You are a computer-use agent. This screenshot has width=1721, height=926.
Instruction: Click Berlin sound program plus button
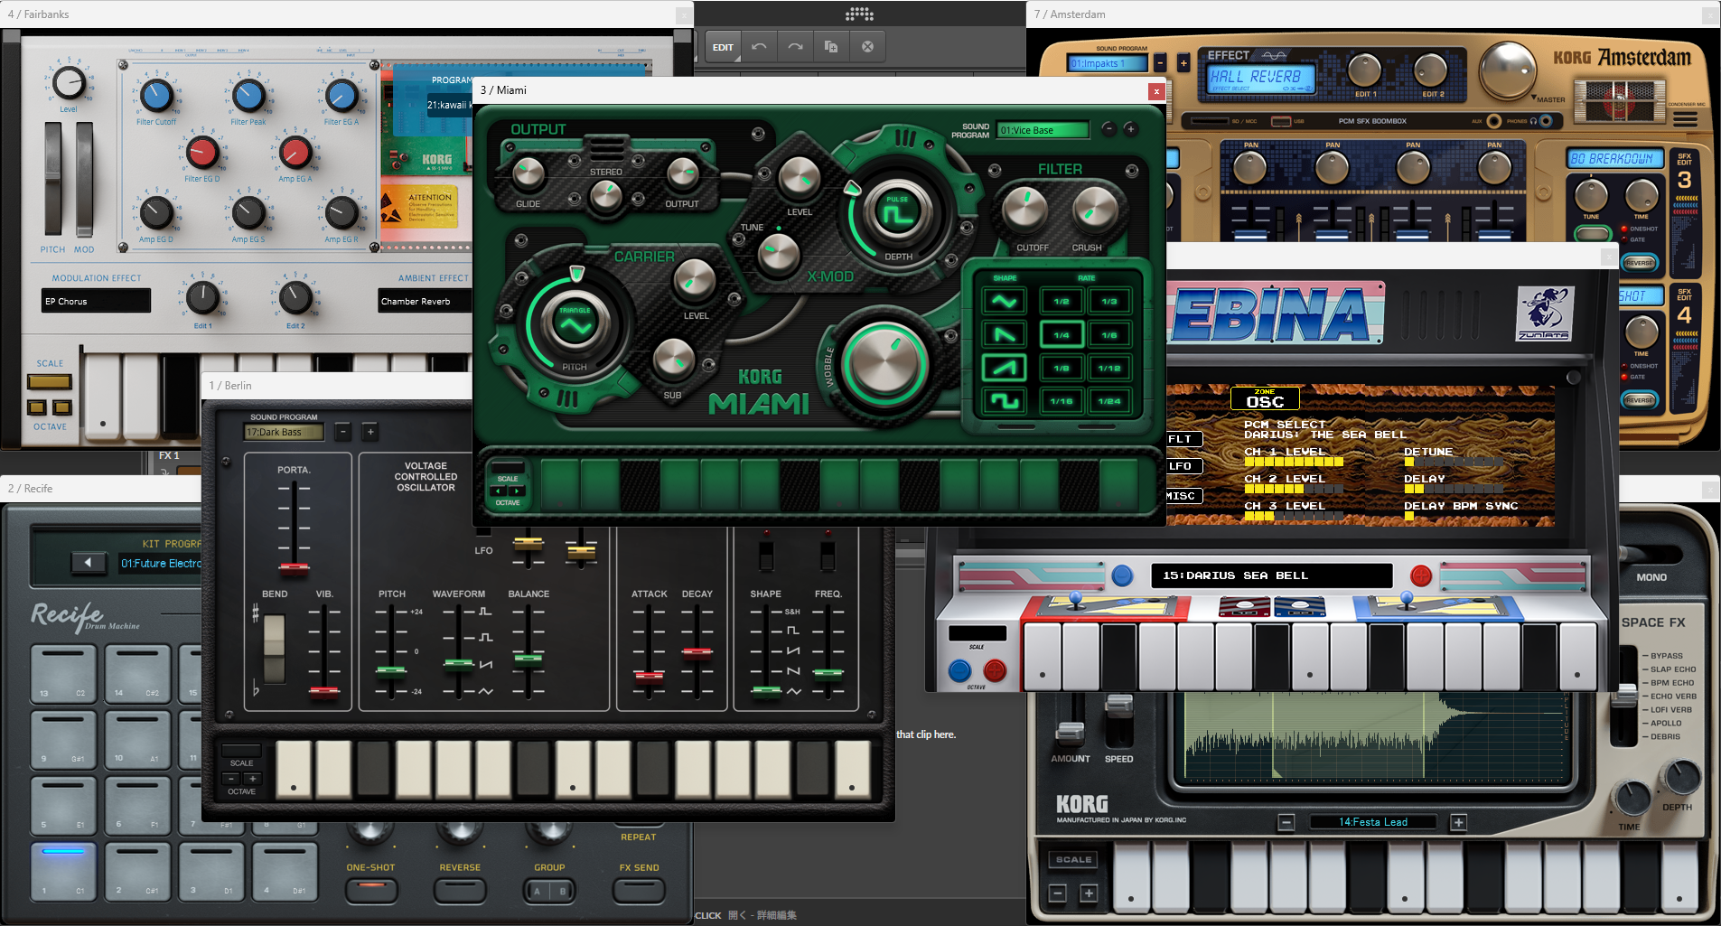click(x=370, y=432)
